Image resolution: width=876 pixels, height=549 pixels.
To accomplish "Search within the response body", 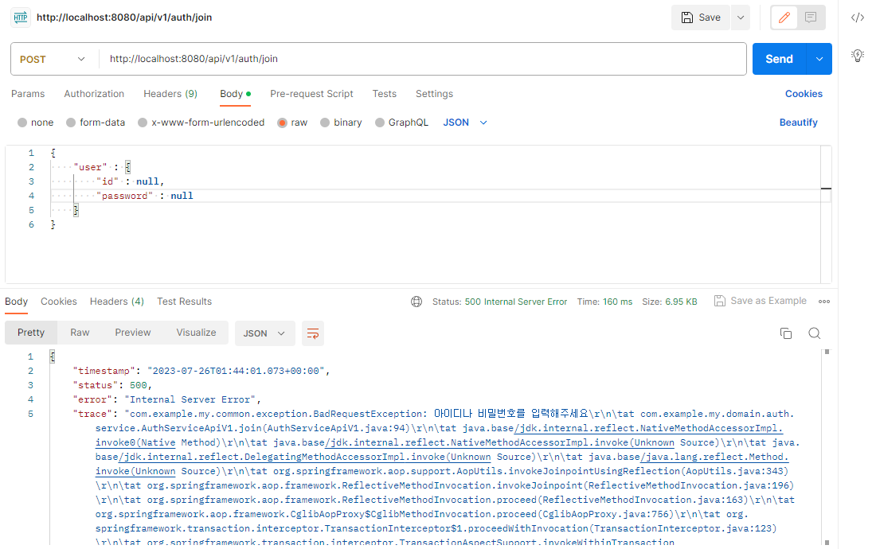I will pyautogui.click(x=814, y=333).
